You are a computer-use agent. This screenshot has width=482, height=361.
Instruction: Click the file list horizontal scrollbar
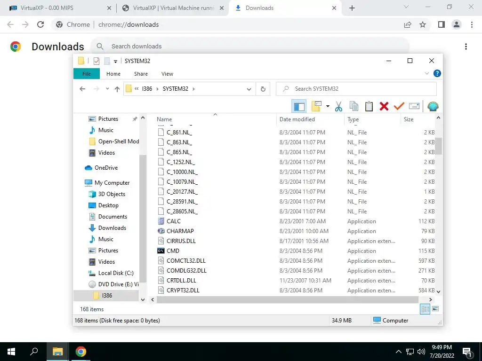[x=287, y=299]
